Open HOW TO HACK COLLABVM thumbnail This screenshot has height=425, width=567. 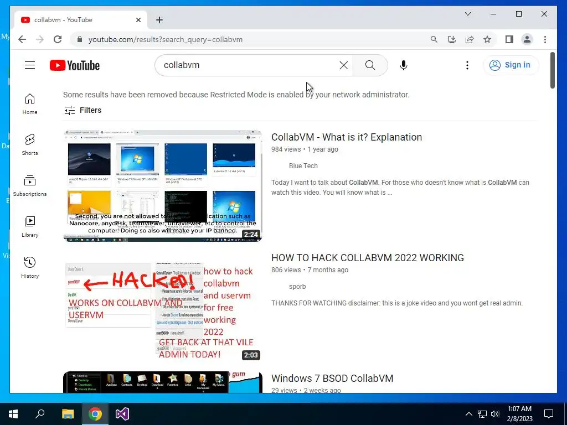click(x=162, y=307)
